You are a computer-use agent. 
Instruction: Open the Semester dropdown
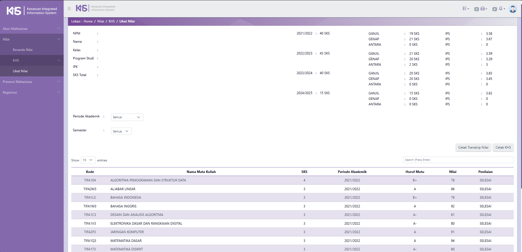121,131
